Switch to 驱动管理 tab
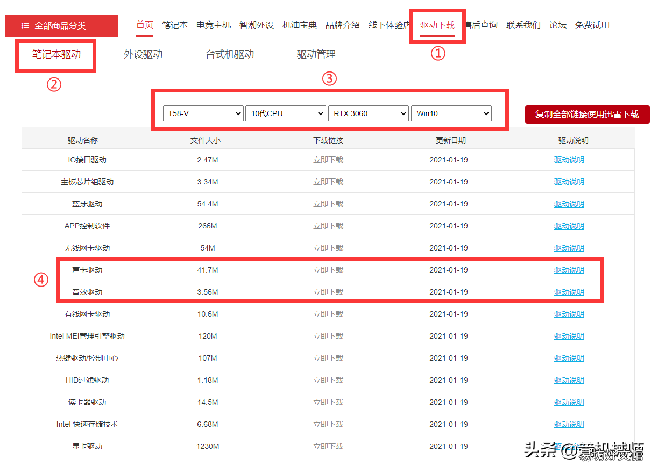The image size is (658, 472). coord(316,54)
